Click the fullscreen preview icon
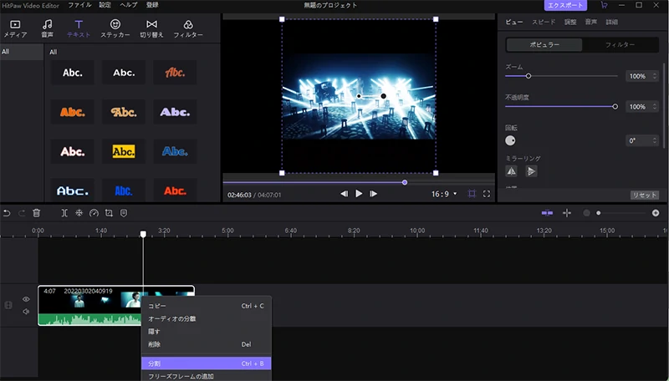The image size is (669, 381). coord(487,194)
